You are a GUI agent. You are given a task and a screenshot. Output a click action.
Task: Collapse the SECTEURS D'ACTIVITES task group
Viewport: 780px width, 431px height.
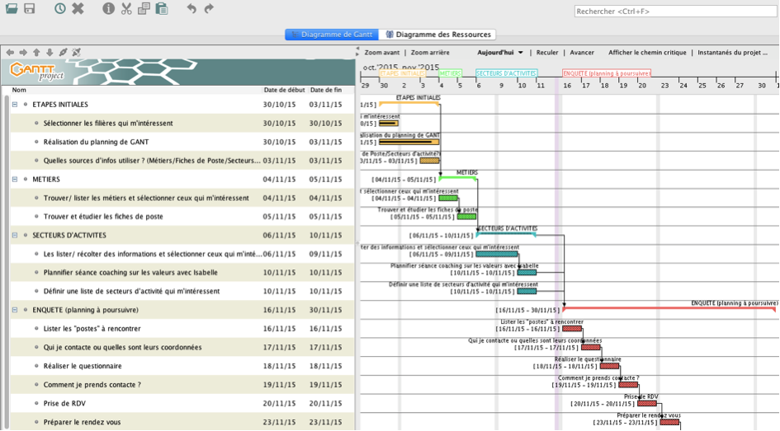tap(15, 236)
